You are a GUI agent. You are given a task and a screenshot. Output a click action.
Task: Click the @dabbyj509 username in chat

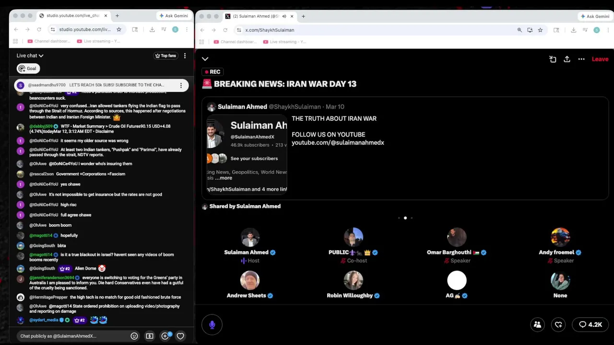point(41,126)
